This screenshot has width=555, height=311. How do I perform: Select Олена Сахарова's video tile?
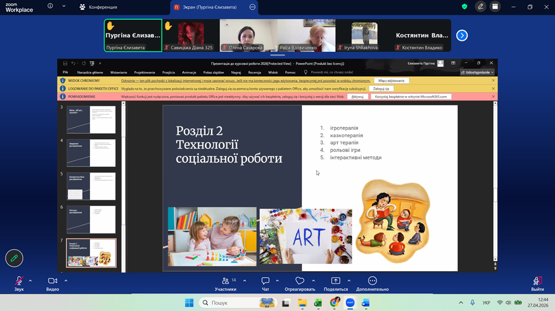point(248,35)
